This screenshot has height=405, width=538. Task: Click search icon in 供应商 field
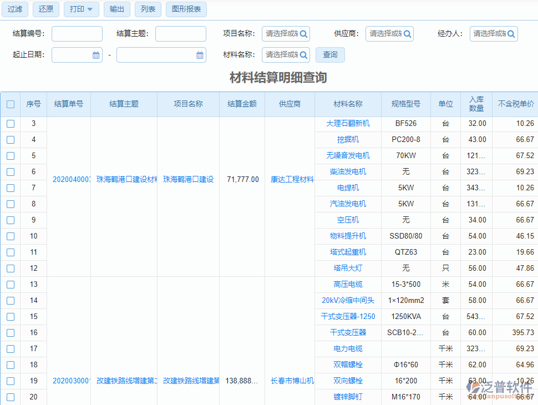click(407, 34)
